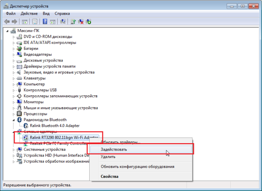Expand the DVD и CD-ROM дисководы node
The width and height of the screenshot is (262, 191).
point(14,37)
